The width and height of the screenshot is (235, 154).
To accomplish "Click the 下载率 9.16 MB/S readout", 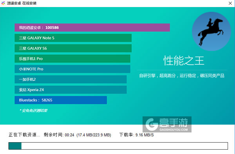I will [137, 135].
